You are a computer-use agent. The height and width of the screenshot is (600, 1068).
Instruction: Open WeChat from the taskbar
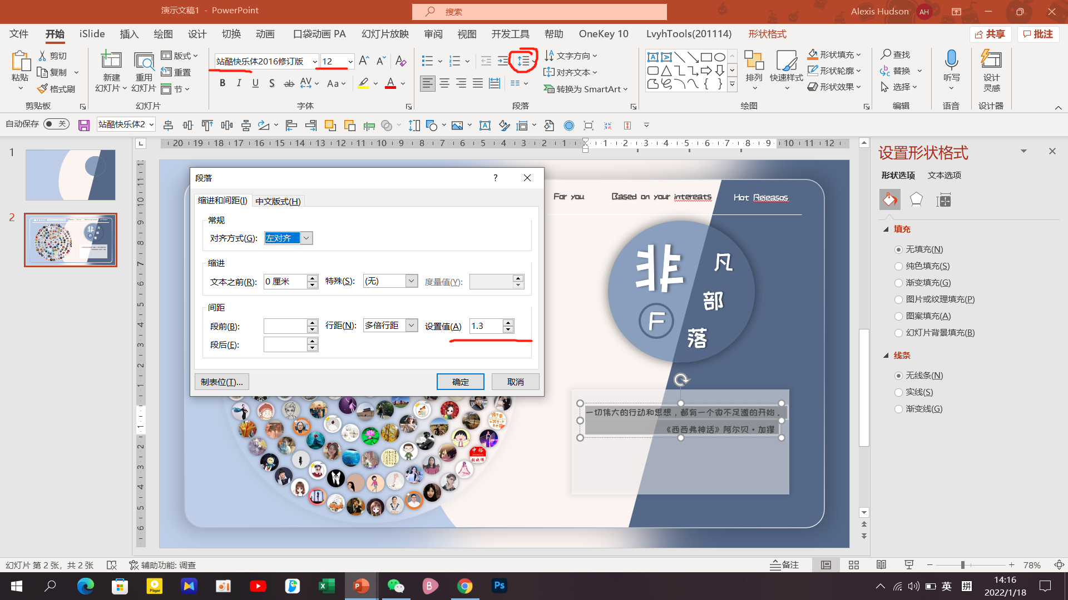[x=395, y=586]
